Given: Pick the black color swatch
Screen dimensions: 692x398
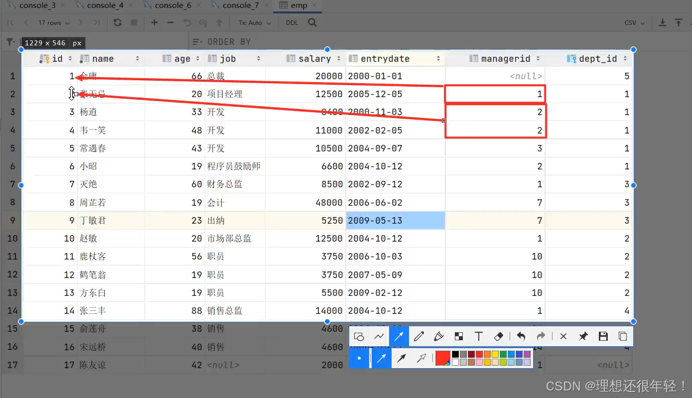Looking at the screenshot, I should coord(455,355).
